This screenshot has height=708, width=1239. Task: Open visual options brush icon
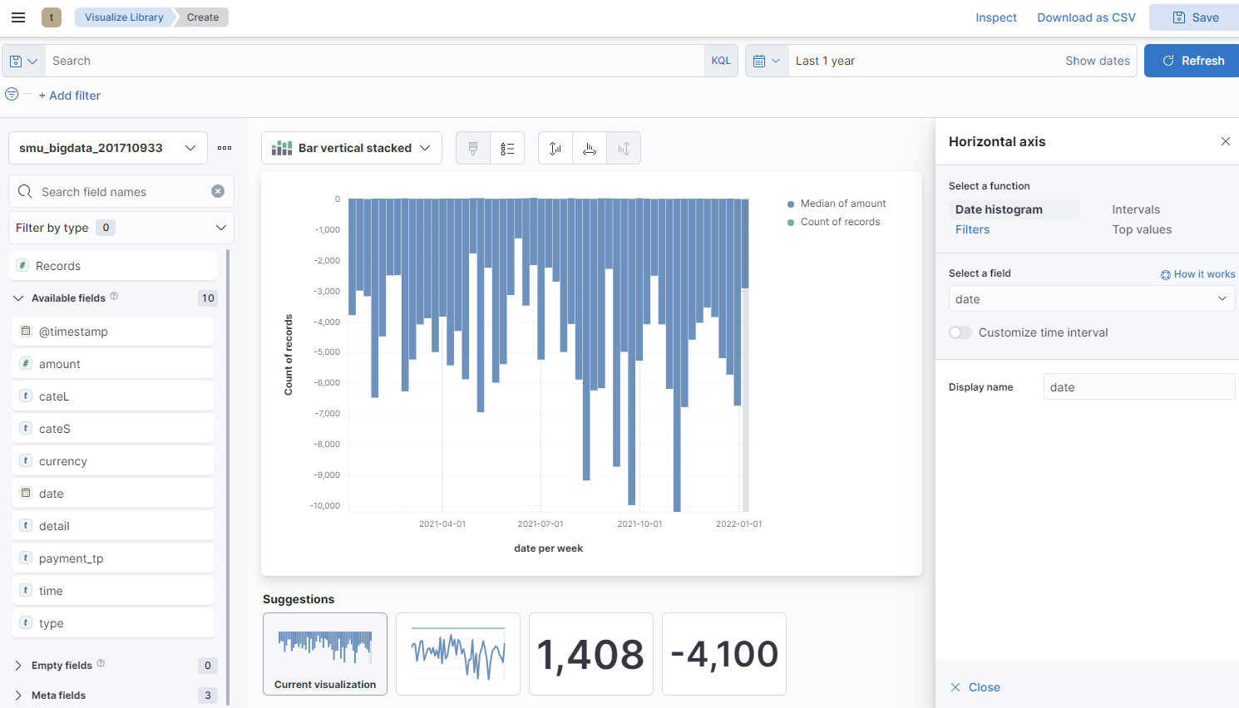tap(473, 148)
